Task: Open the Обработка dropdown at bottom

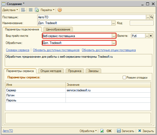Action: coord(88,131)
